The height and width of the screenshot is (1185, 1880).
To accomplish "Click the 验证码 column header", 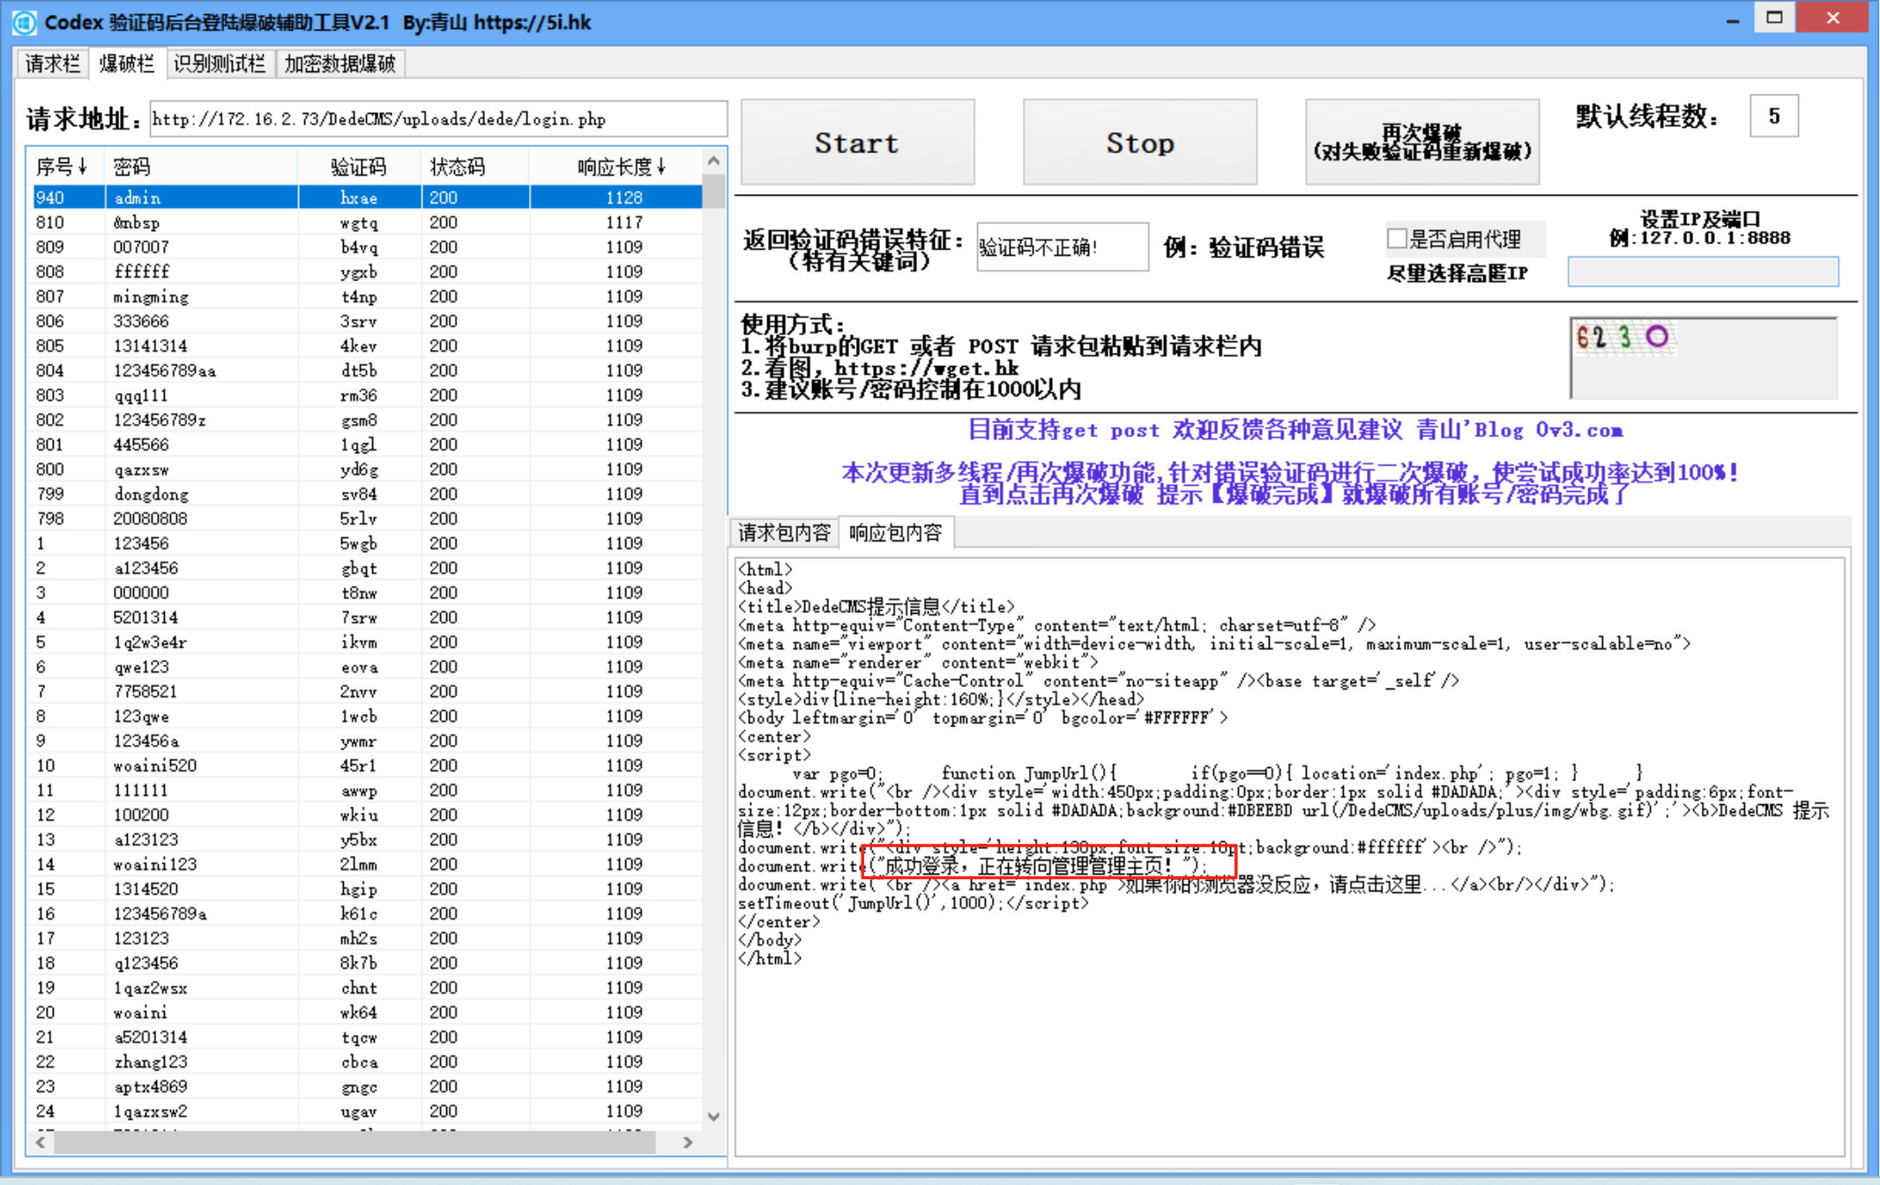I will click(x=359, y=167).
